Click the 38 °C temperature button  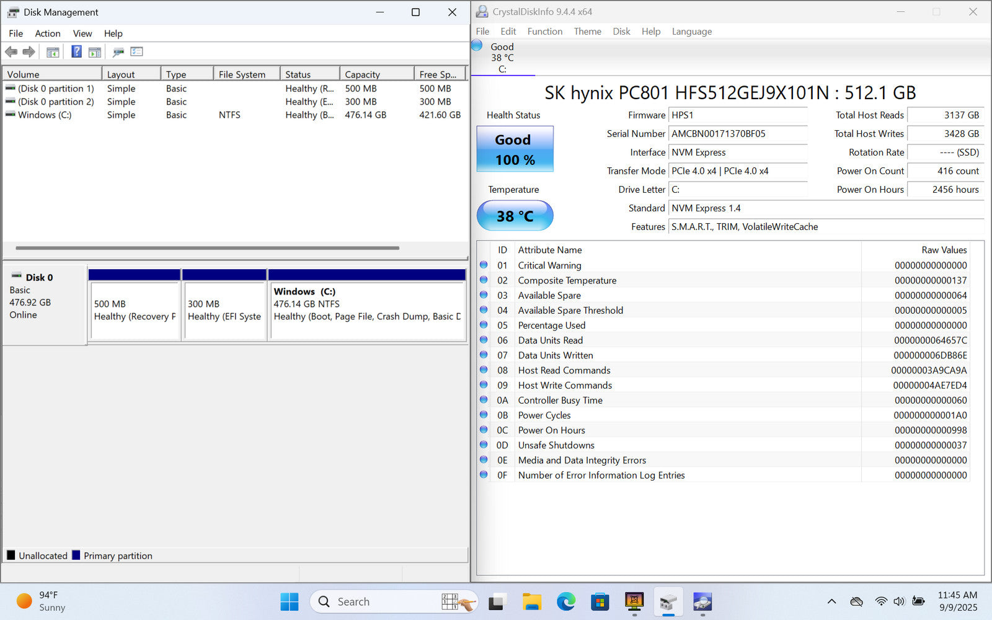pos(515,216)
